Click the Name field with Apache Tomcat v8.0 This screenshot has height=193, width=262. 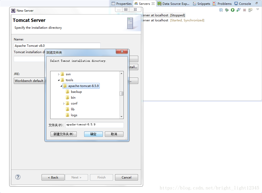click(57, 46)
